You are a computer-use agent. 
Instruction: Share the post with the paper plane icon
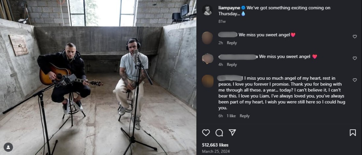coord(232,132)
